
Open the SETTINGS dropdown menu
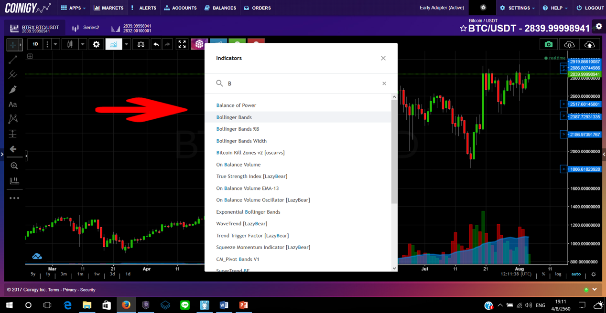pos(517,8)
